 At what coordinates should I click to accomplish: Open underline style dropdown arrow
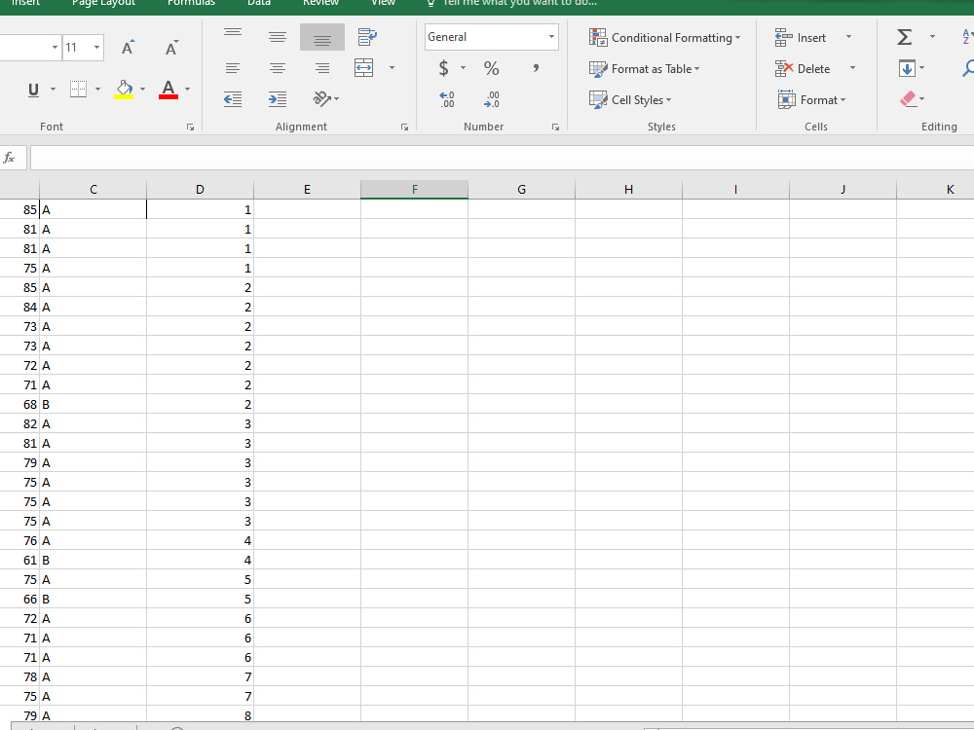(x=53, y=90)
